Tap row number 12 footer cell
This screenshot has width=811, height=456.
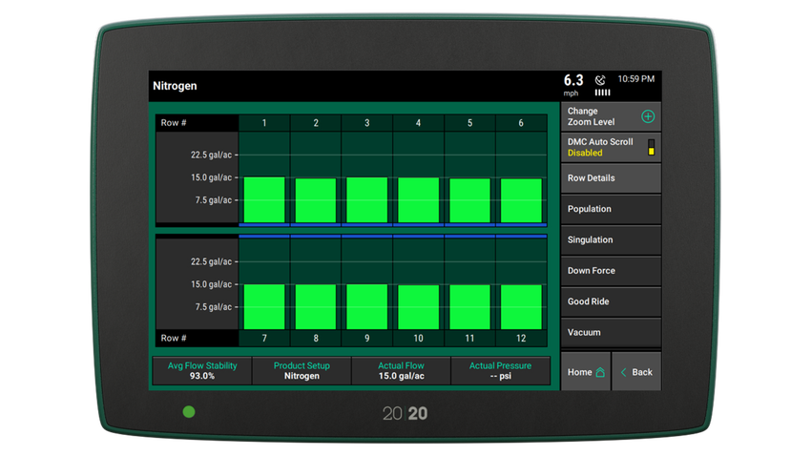521,338
